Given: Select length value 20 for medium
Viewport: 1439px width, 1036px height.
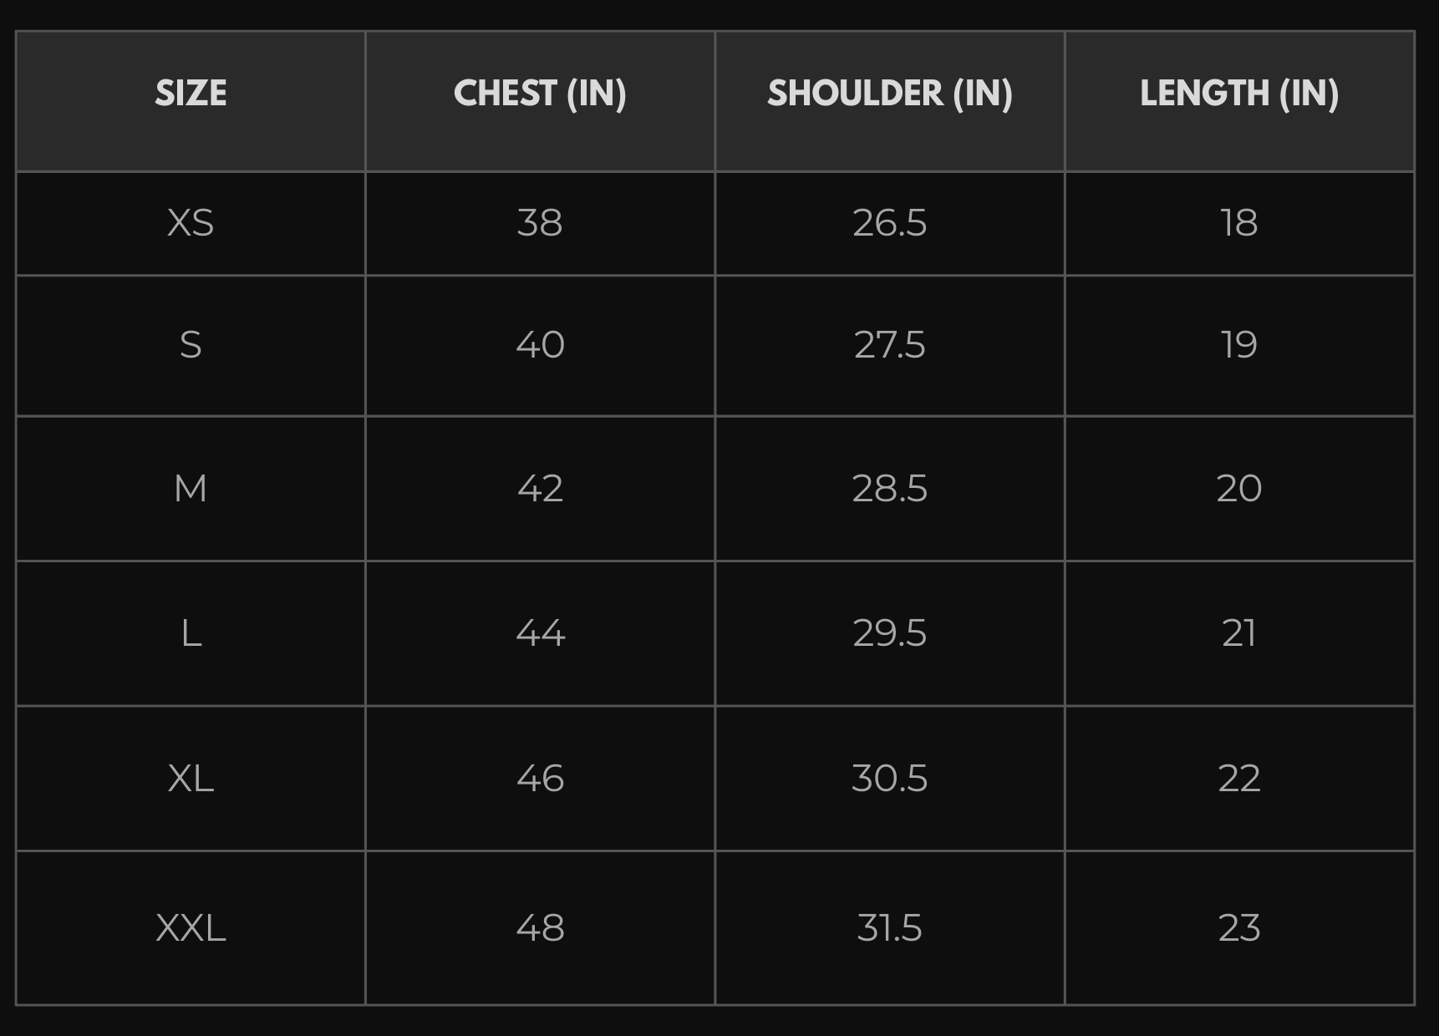Looking at the screenshot, I should click(x=1239, y=488).
